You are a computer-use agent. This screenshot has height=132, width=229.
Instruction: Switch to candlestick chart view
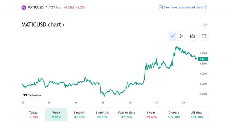tap(181, 36)
